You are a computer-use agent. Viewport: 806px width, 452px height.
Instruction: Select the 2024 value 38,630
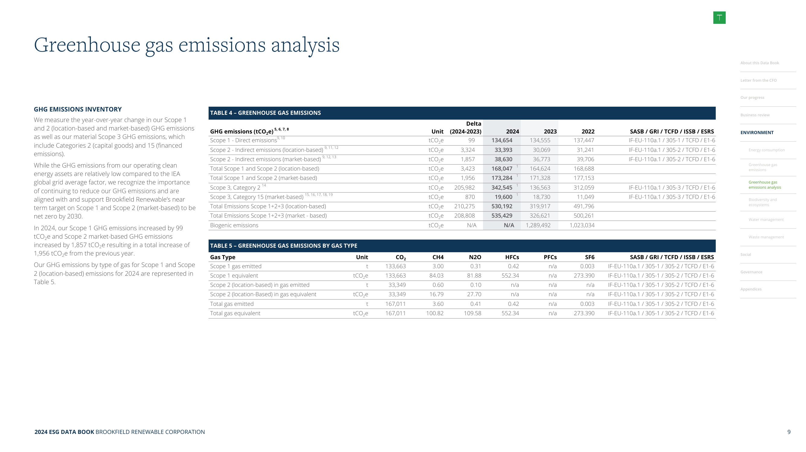(503, 159)
